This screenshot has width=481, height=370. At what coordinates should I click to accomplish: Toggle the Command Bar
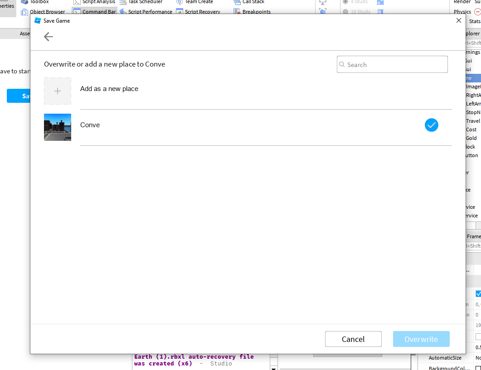point(98,12)
